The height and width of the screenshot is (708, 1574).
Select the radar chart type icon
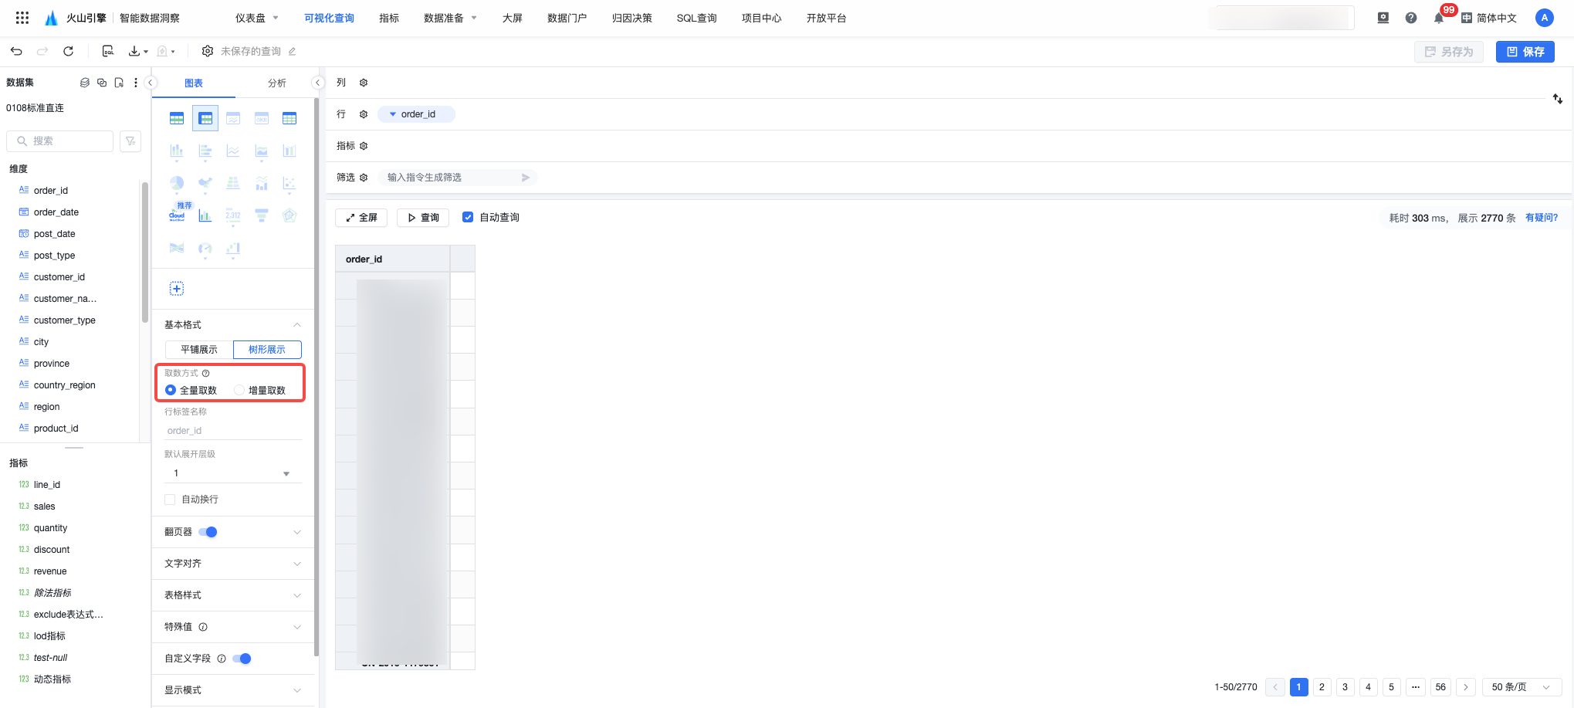point(289,215)
